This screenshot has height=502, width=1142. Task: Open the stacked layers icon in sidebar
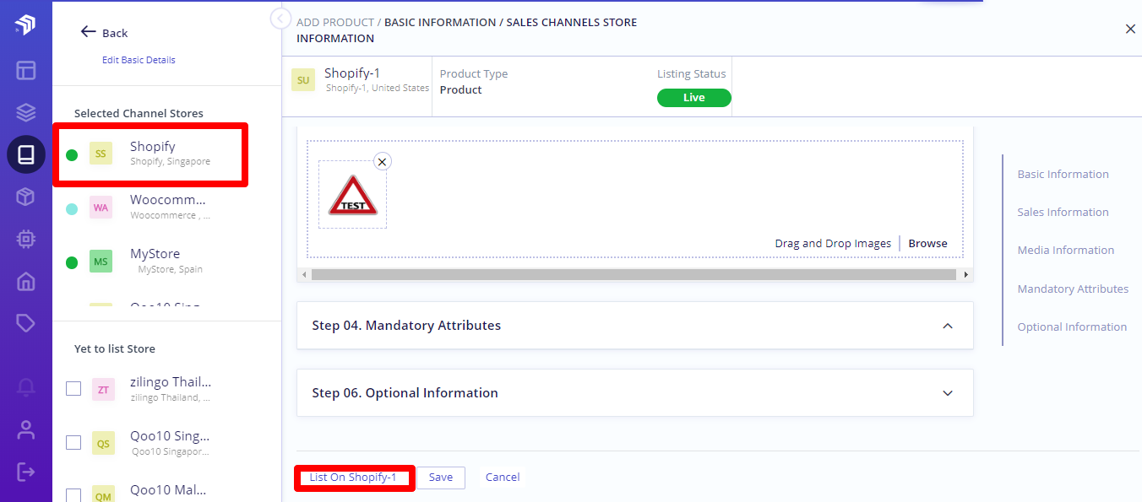(x=26, y=112)
